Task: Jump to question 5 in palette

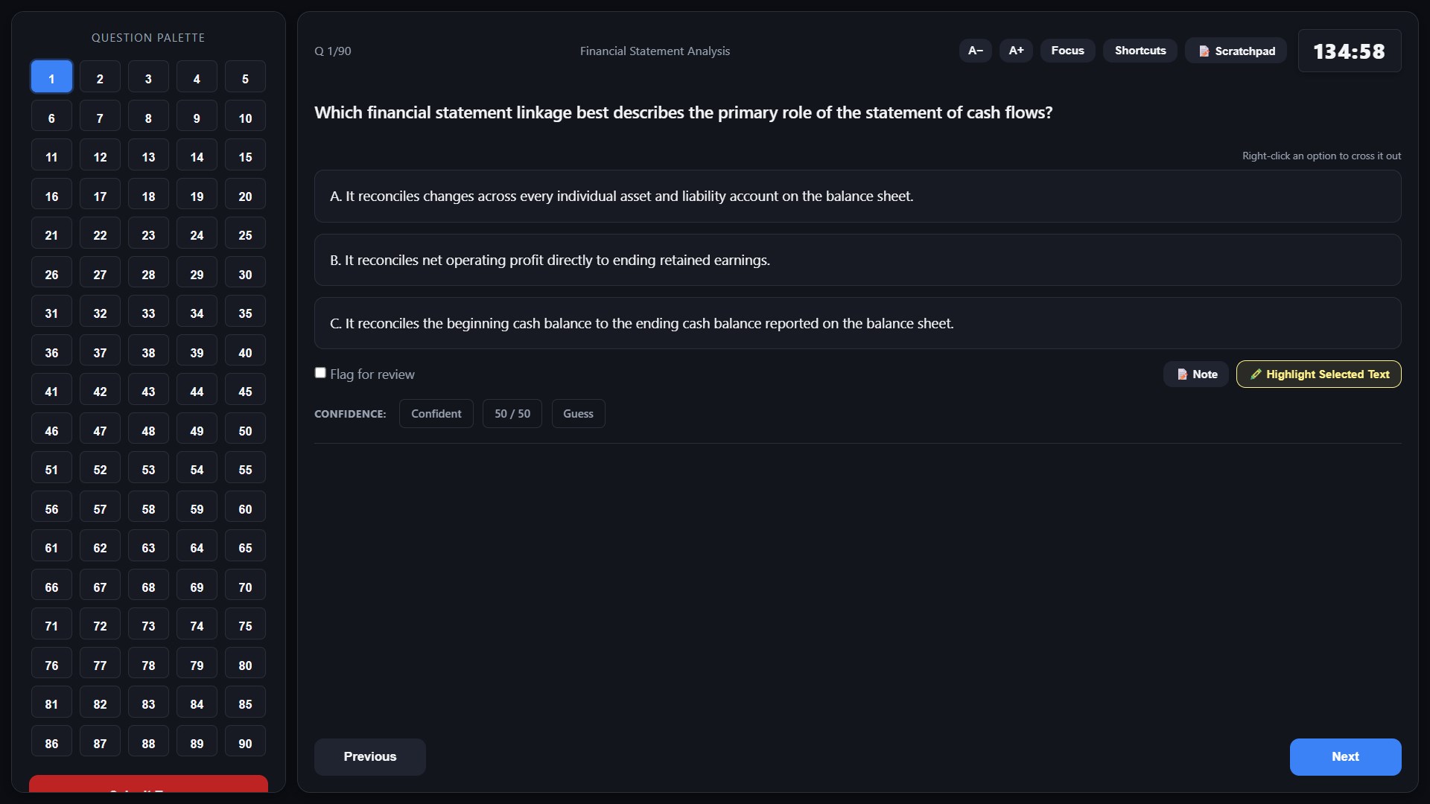Action: 245,77
